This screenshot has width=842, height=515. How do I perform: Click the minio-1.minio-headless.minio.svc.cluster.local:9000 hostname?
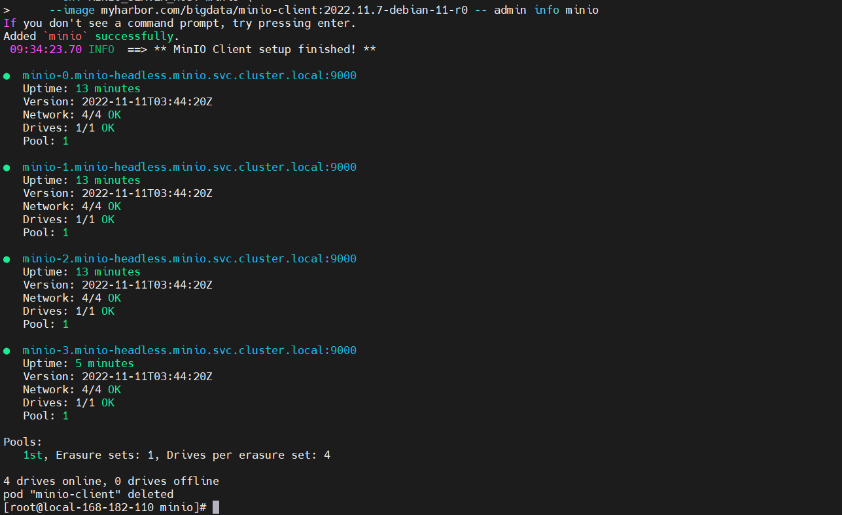[190, 168]
